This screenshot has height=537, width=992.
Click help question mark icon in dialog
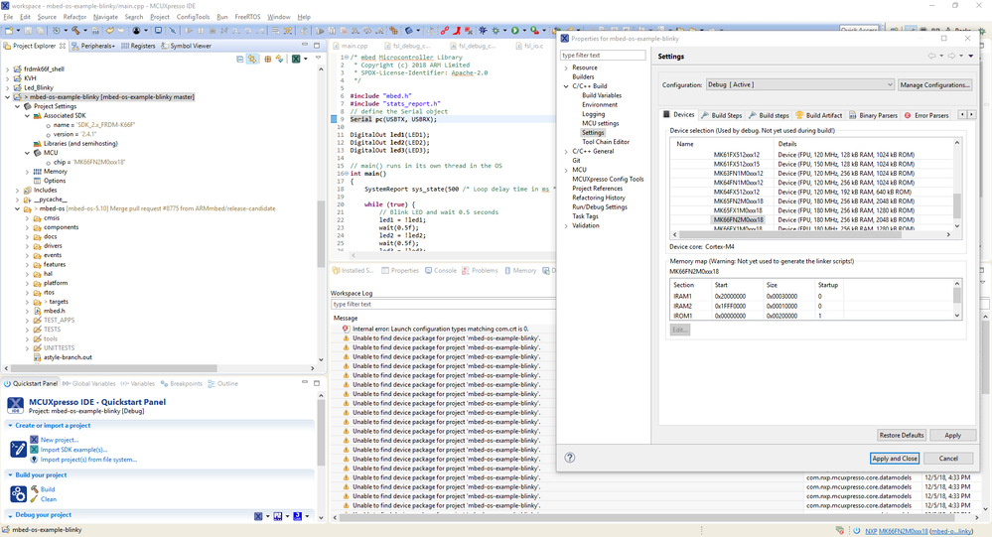pyautogui.click(x=570, y=458)
